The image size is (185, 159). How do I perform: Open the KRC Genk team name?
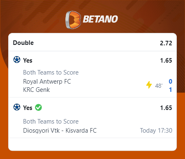coord(36,90)
